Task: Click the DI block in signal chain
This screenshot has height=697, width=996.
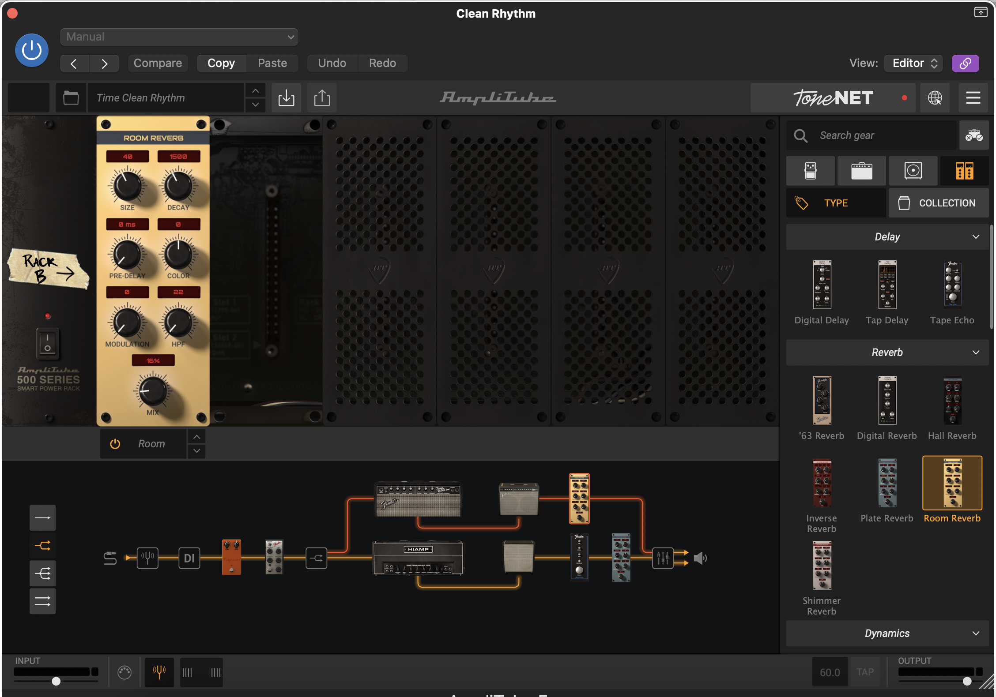Action: [189, 558]
